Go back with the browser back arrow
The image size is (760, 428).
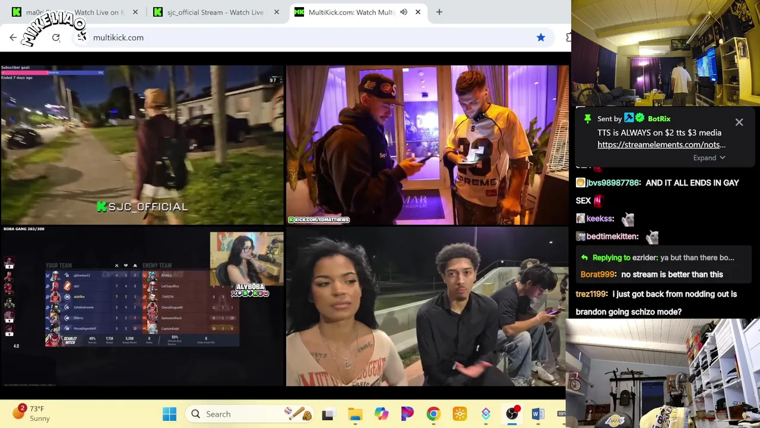pos(13,37)
